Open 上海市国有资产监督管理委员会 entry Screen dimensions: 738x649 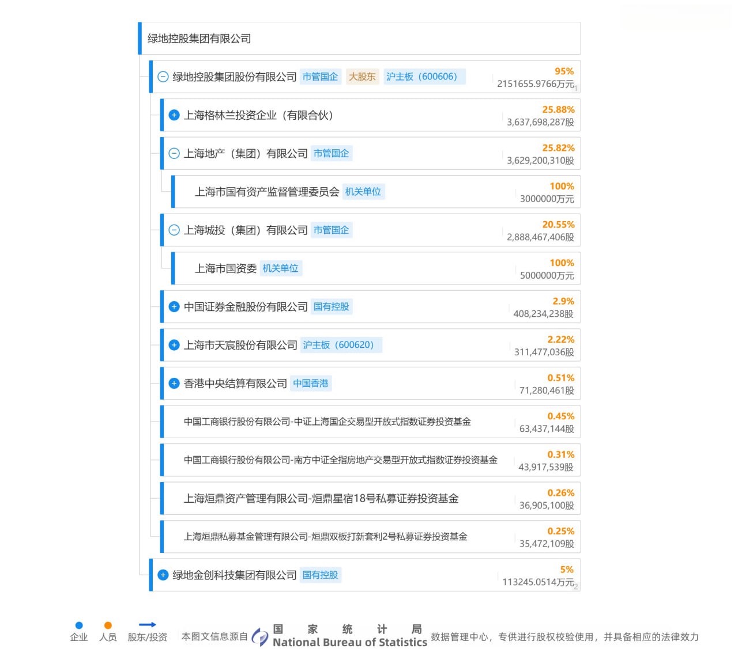(x=267, y=192)
